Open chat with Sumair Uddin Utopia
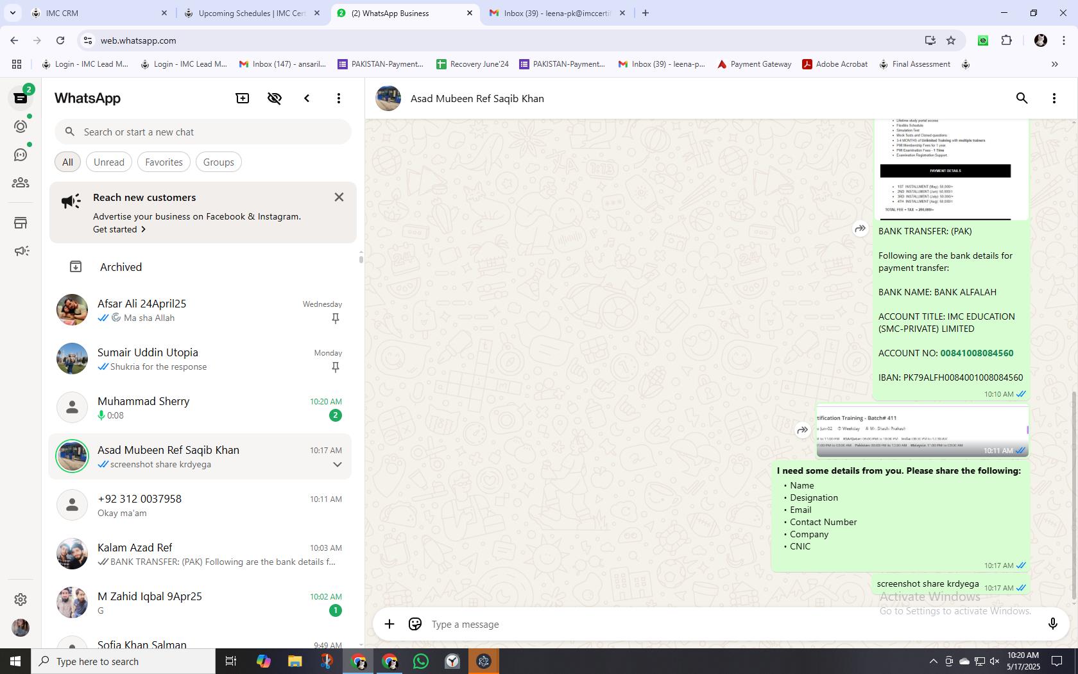Image resolution: width=1078 pixels, height=674 pixels. [x=200, y=359]
